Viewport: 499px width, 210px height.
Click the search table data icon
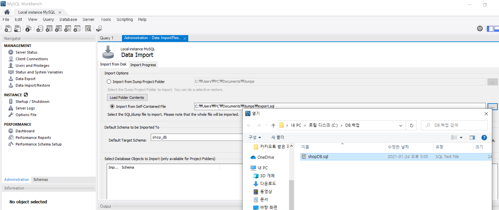click(88, 29)
